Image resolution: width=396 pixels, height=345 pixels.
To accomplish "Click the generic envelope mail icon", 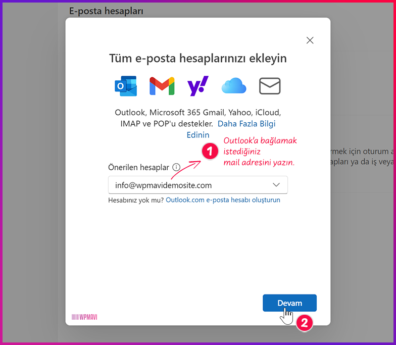I will (x=270, y=86).
